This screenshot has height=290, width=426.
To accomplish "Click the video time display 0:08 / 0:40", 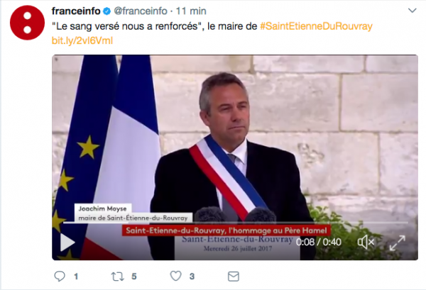I will pyautogui.click(x=318, y=242).
